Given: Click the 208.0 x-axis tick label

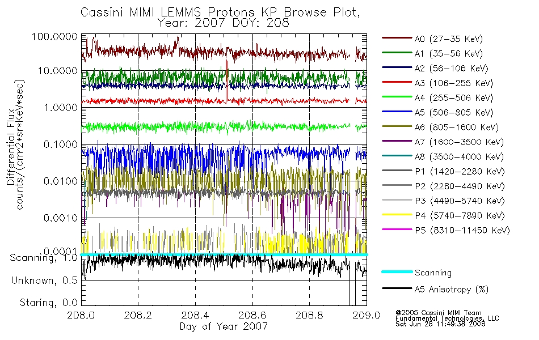Looking at the screenshot, I should tap(81, 315).
